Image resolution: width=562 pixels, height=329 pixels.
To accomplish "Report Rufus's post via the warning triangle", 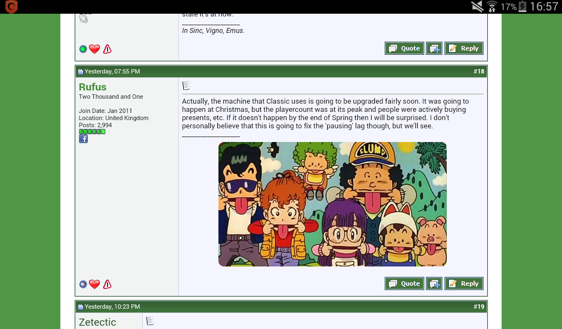I will pos(108,284).
